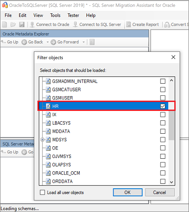Click OK in Filter objects dialog
Screen dimensions: 189x212
click(127, 192)
